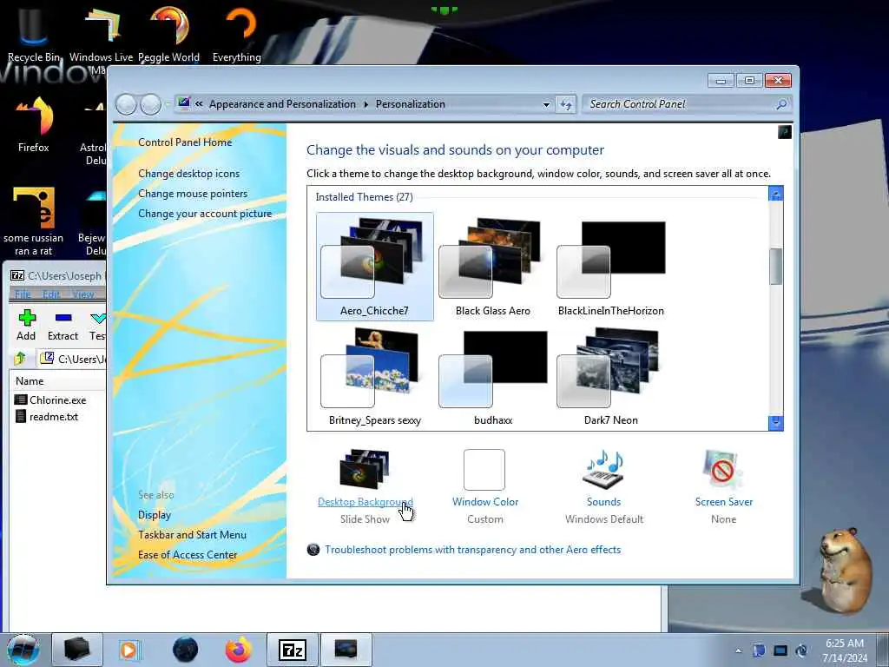Click the Appearance and Personalization breadcrumb

click(x=282, y=104)
